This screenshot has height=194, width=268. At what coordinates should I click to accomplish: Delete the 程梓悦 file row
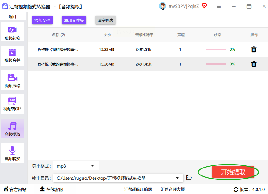254,64
